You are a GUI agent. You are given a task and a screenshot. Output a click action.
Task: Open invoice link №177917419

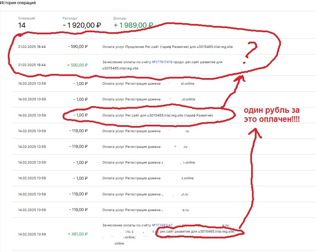pyautogui.click(x=162, y=62)
